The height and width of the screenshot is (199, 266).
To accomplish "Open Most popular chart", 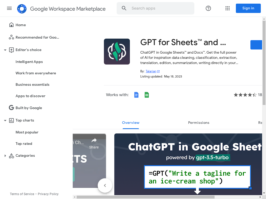I will (x=27, y=132).
